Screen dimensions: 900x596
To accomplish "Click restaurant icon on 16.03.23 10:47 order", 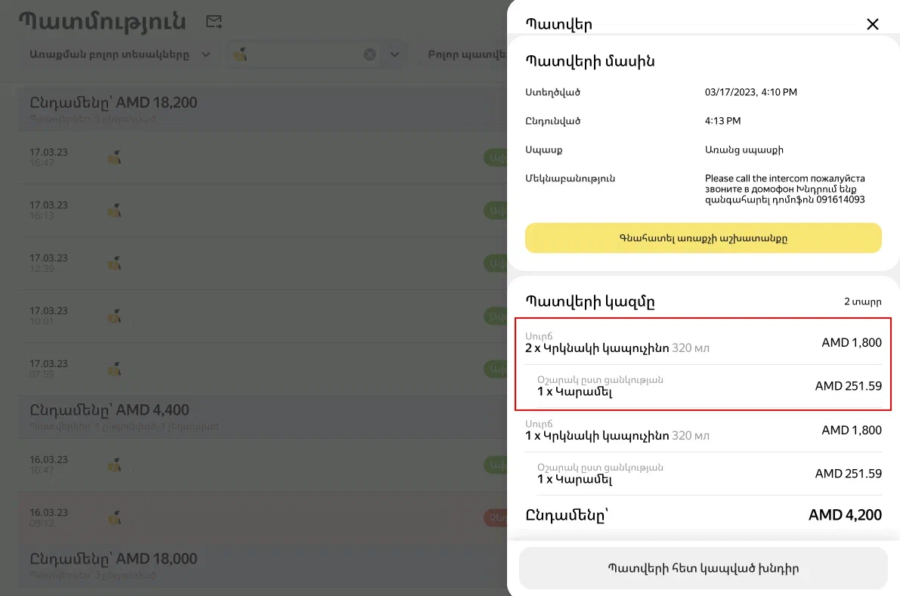I will [x=114, y=465].
